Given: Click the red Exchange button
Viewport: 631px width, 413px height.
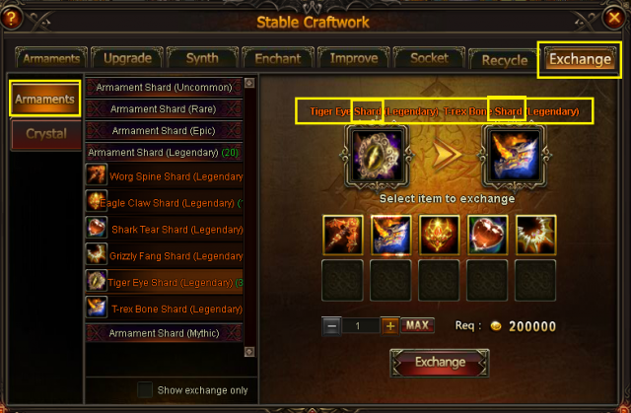Looking at the screenshot, I should [x=440, y=363].
